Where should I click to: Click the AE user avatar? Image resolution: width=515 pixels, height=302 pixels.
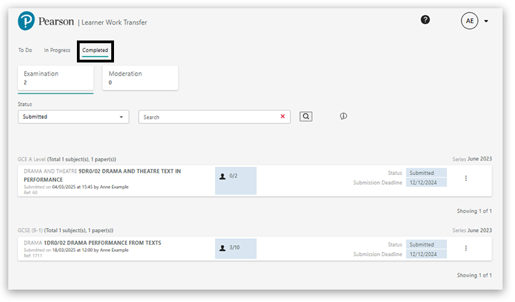click(469, 21)
